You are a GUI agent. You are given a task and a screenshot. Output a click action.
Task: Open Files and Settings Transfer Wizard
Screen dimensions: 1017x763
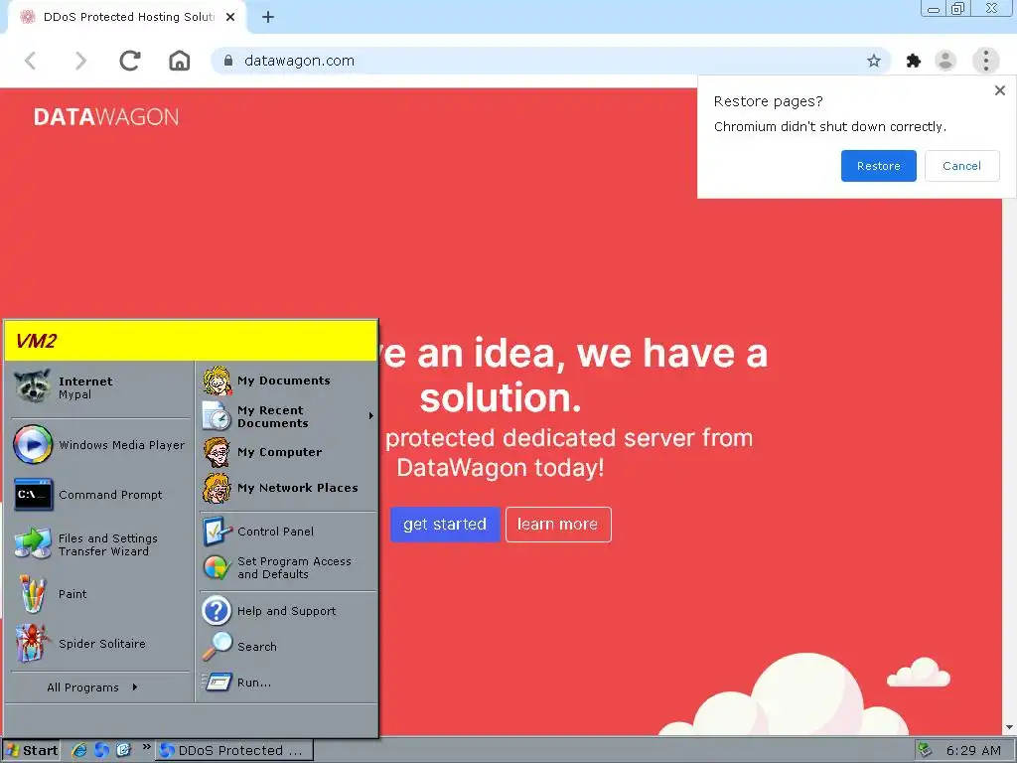coord(100,544)
